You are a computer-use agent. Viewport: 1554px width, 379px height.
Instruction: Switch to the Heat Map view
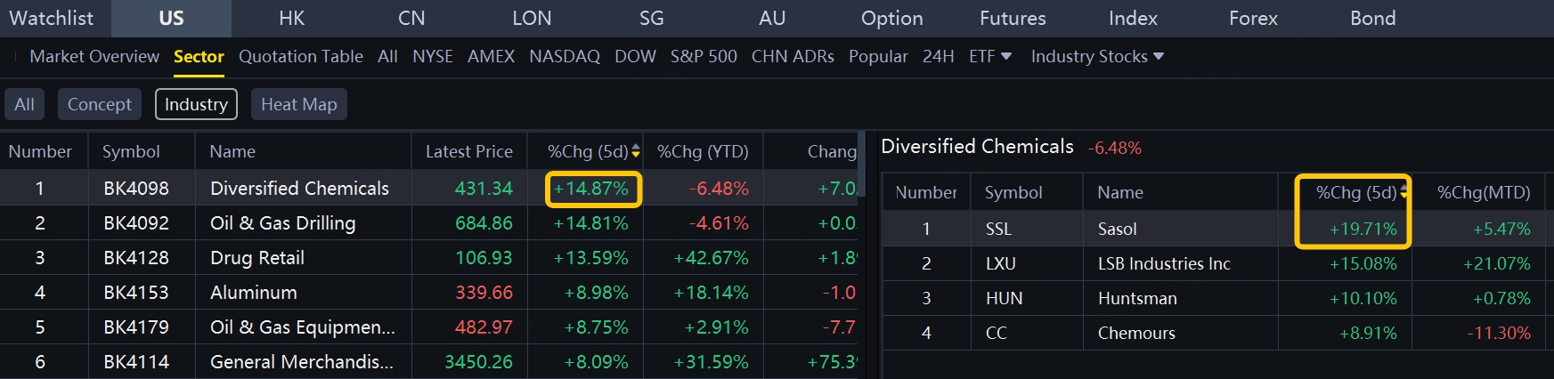click(x=298, y=104)
